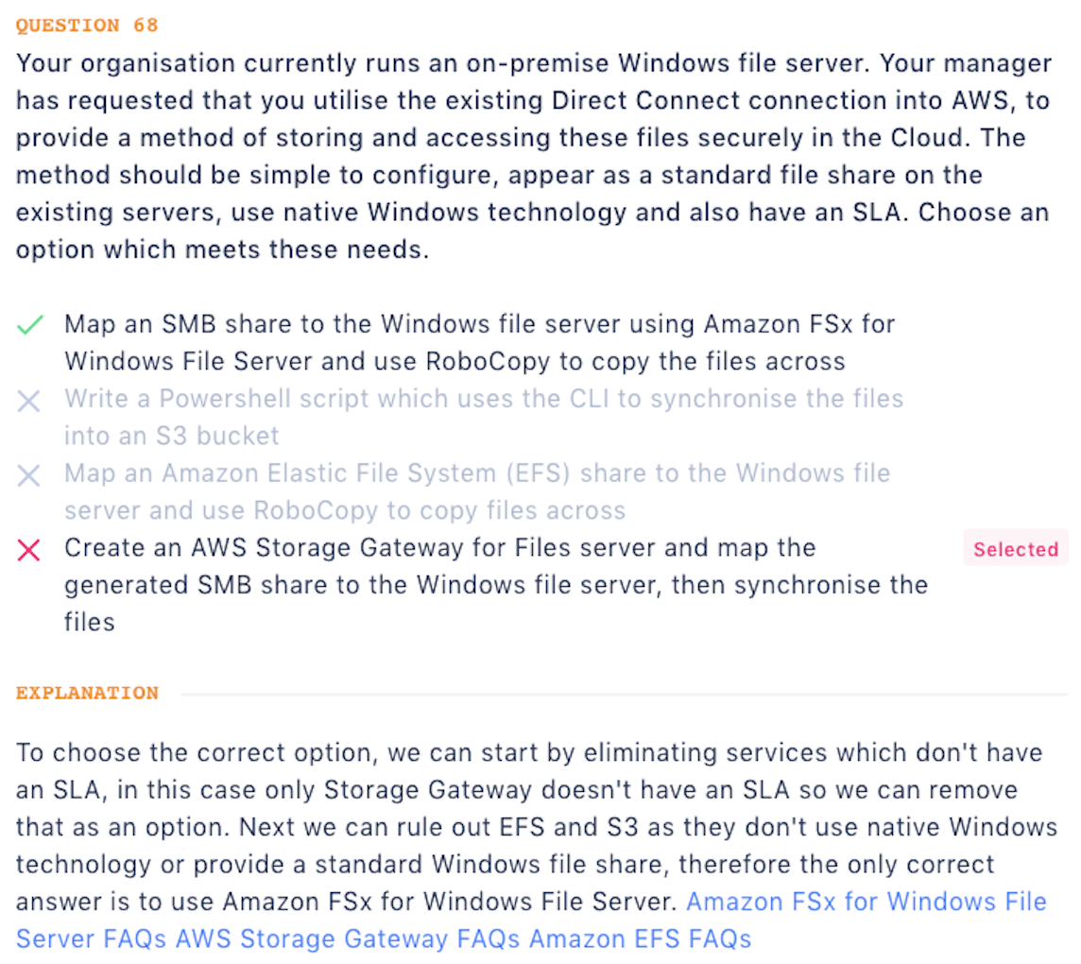Viewport: 1081px width, 964px height.
Task: Click the red X beside the Storage Gateway answer
Action: click(29, 550)
